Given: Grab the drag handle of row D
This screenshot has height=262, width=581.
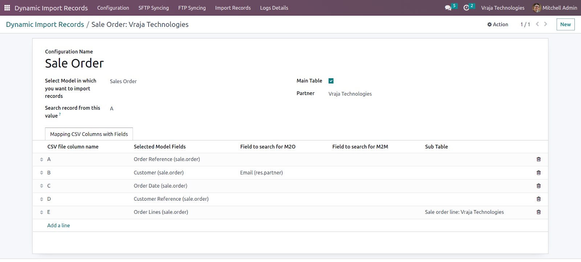Looking at the screenshot, I should (41, 199).
